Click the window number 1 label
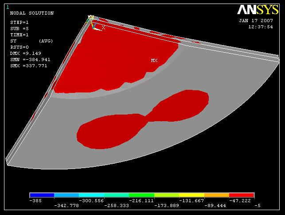Viewport: 285px width, 215px height. point(8,7)
